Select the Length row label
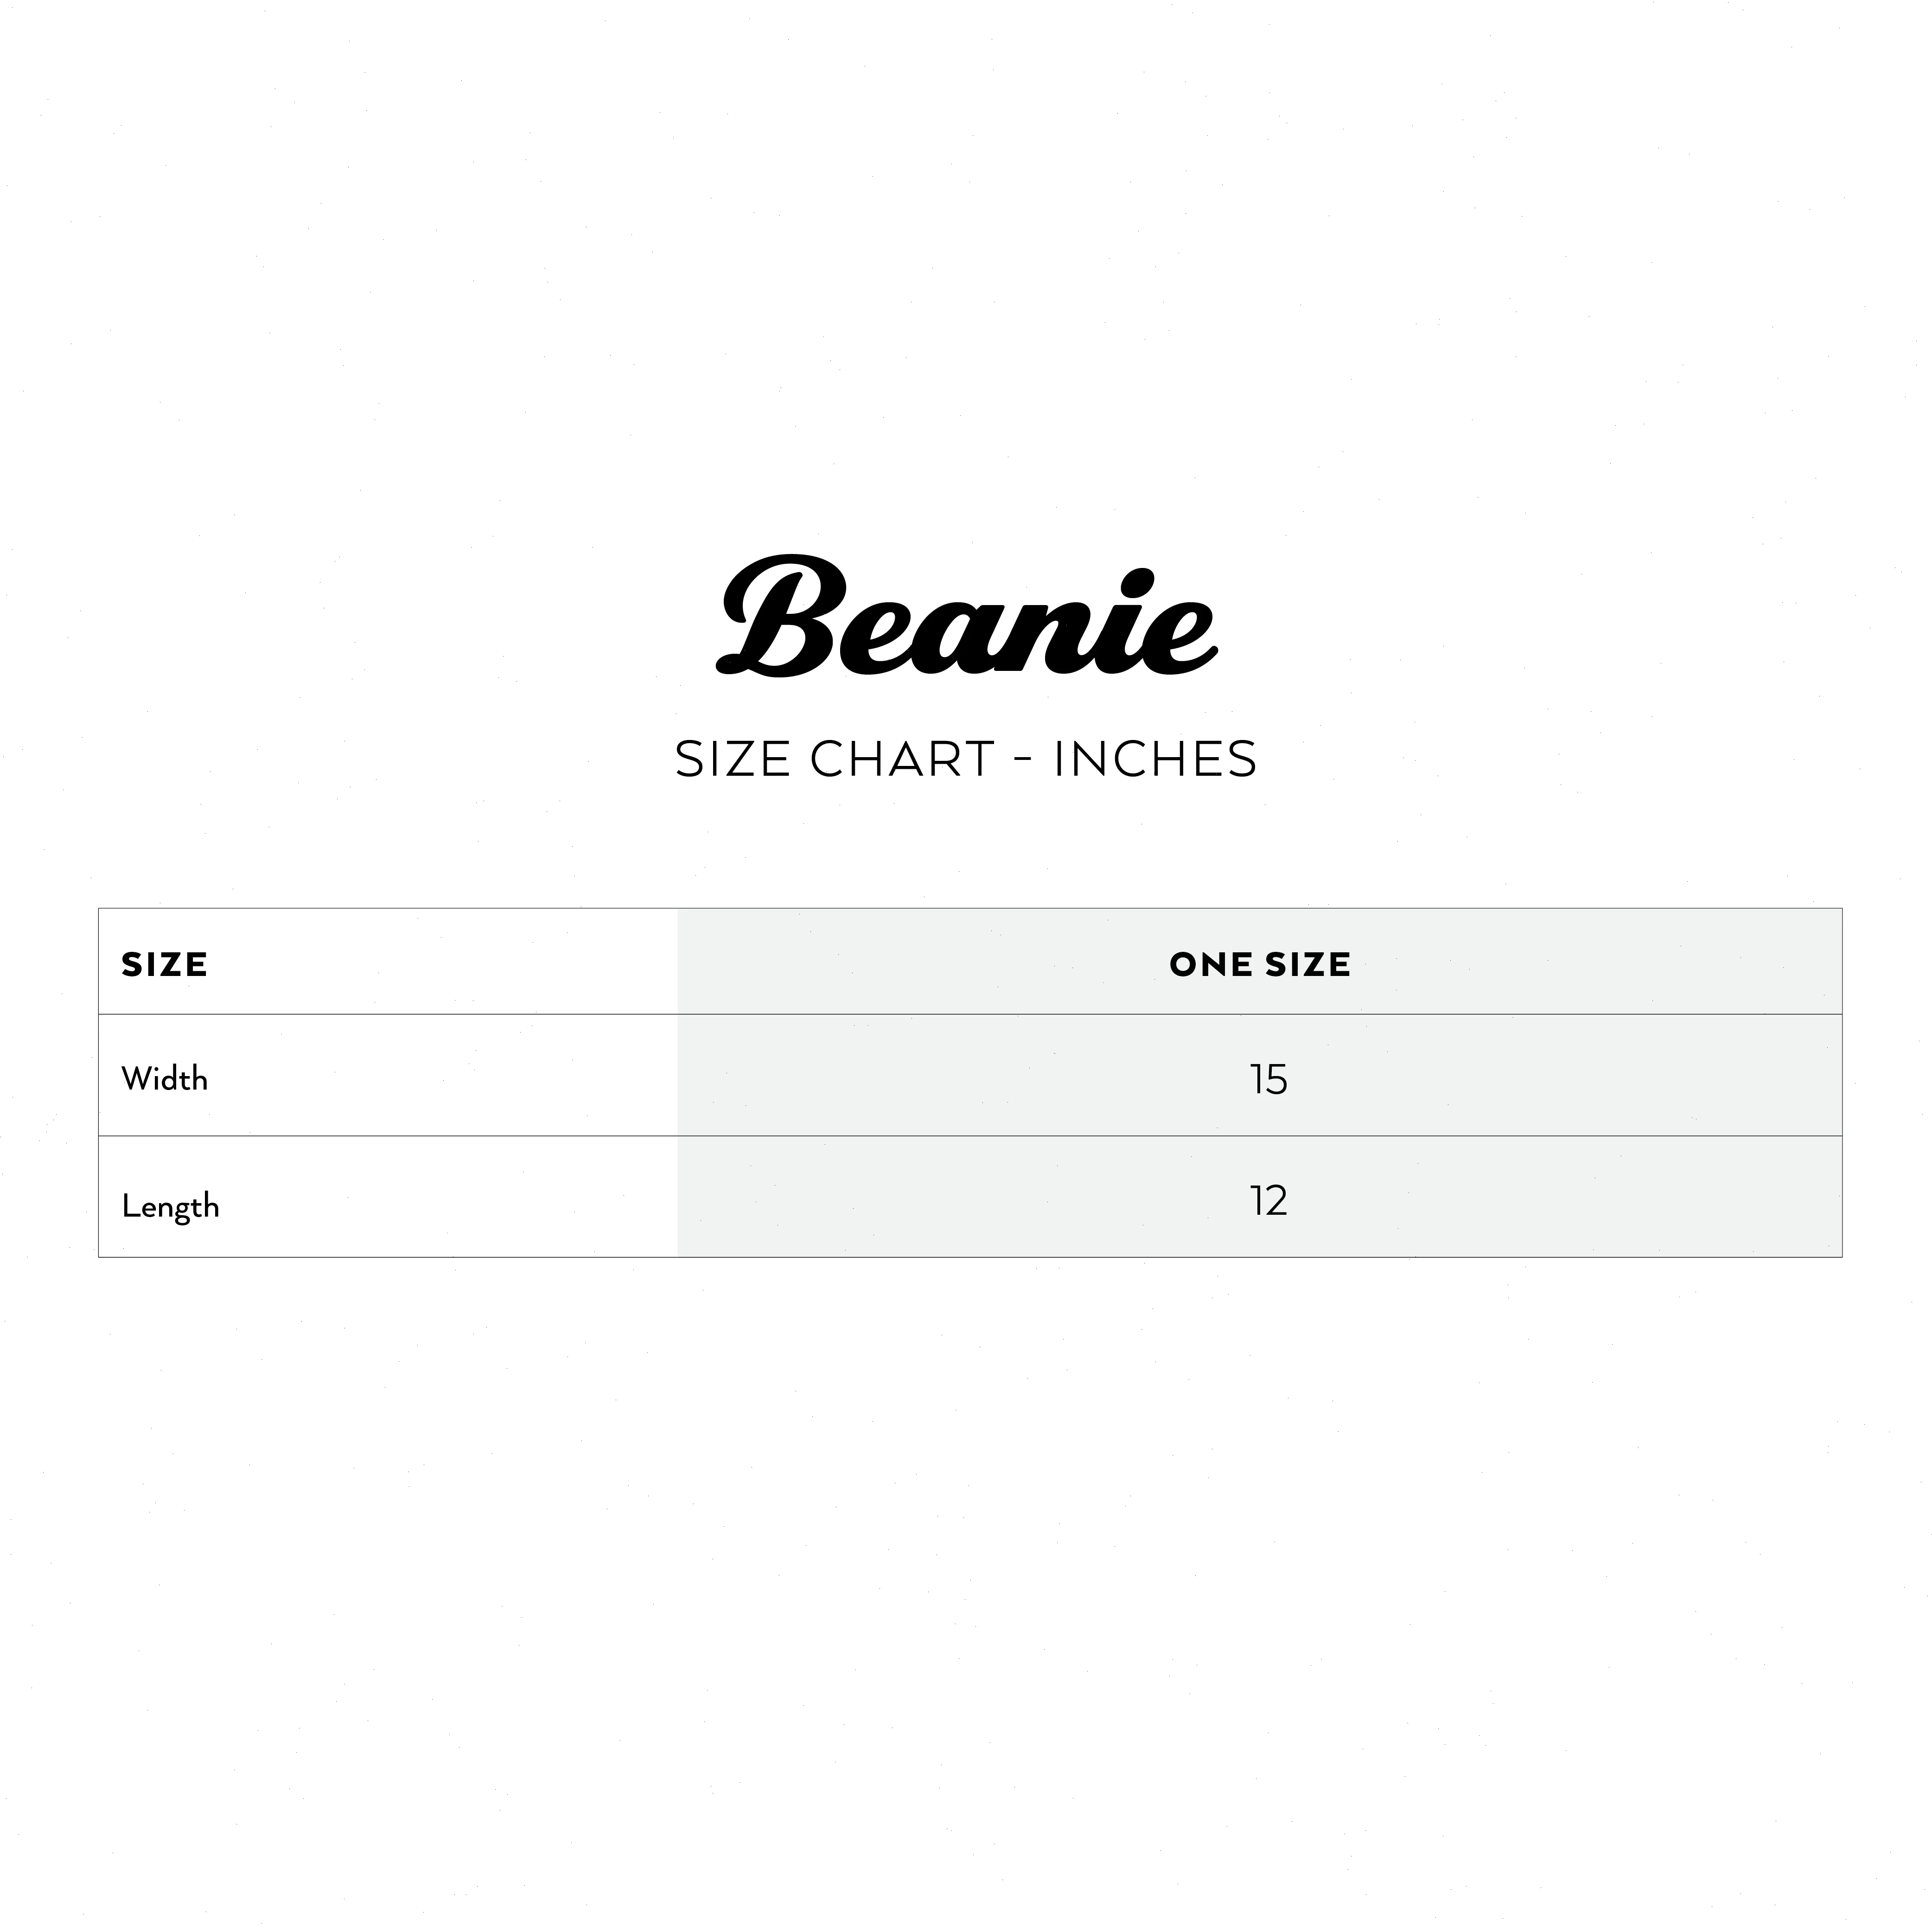 click(x=170, y=1206)
